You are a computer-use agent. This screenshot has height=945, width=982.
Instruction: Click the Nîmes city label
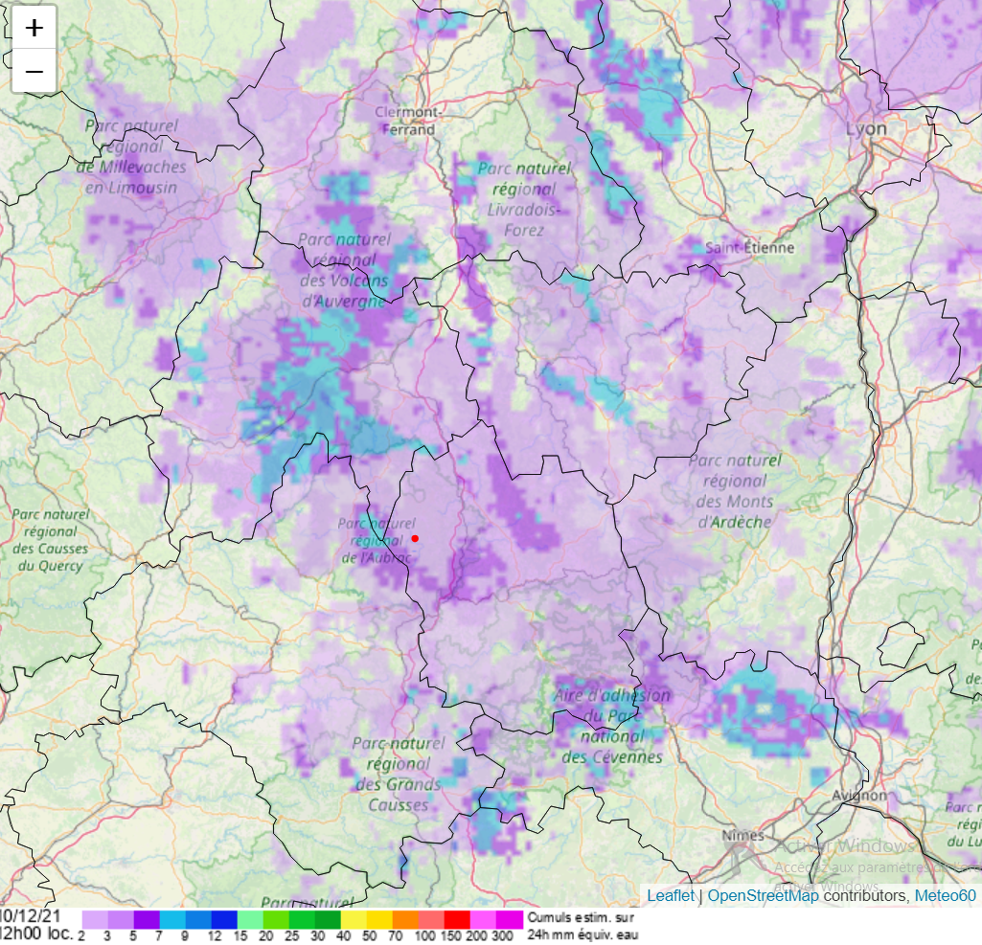click(x=742, y=835)
